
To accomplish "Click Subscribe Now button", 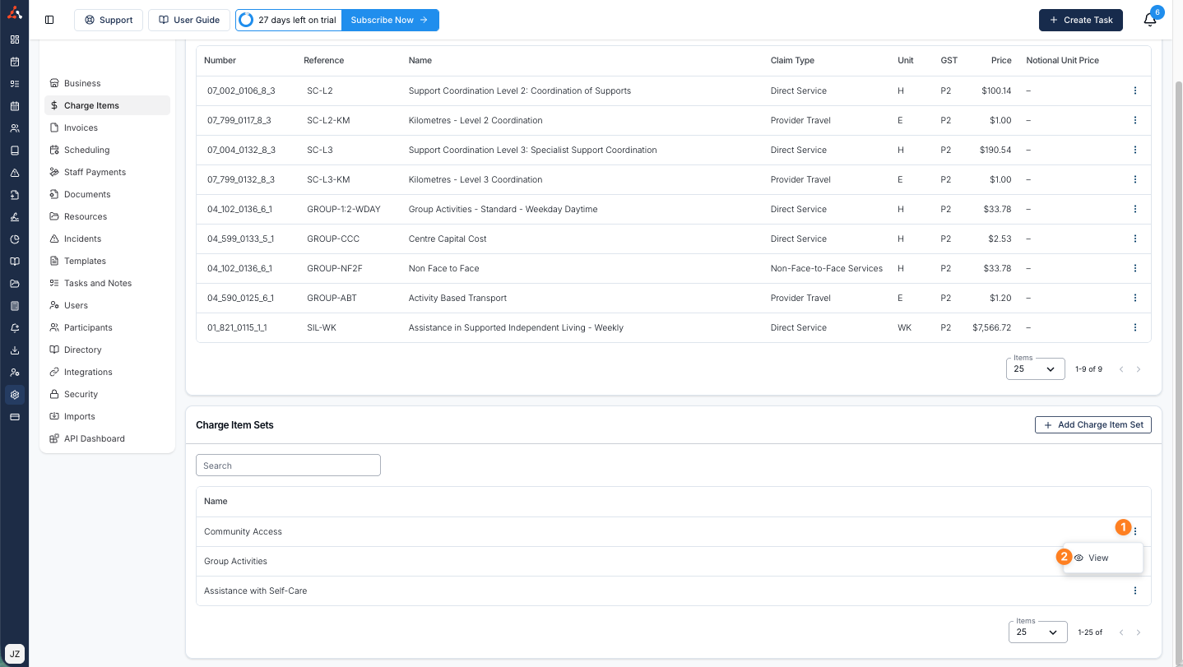I will [x=389, y=20].
